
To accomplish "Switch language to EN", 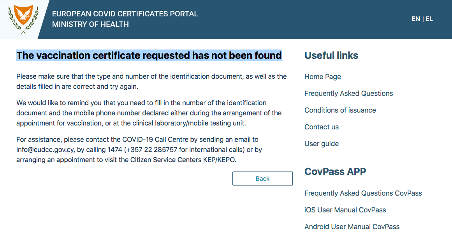I will point(416,19).
